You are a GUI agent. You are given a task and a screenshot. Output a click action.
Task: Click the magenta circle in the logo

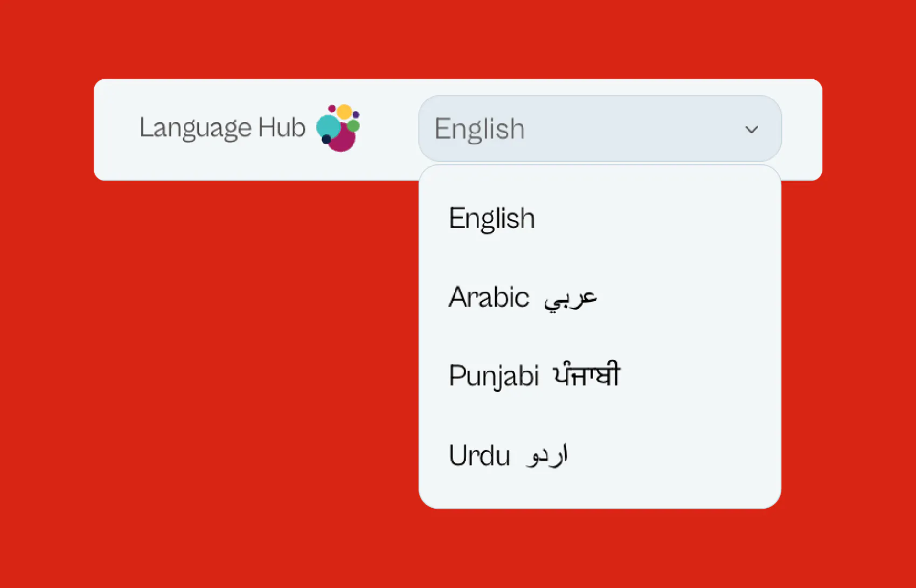point(343,139)
